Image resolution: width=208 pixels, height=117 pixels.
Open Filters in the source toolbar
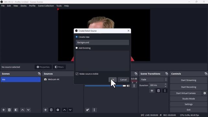tap(59, 67)
